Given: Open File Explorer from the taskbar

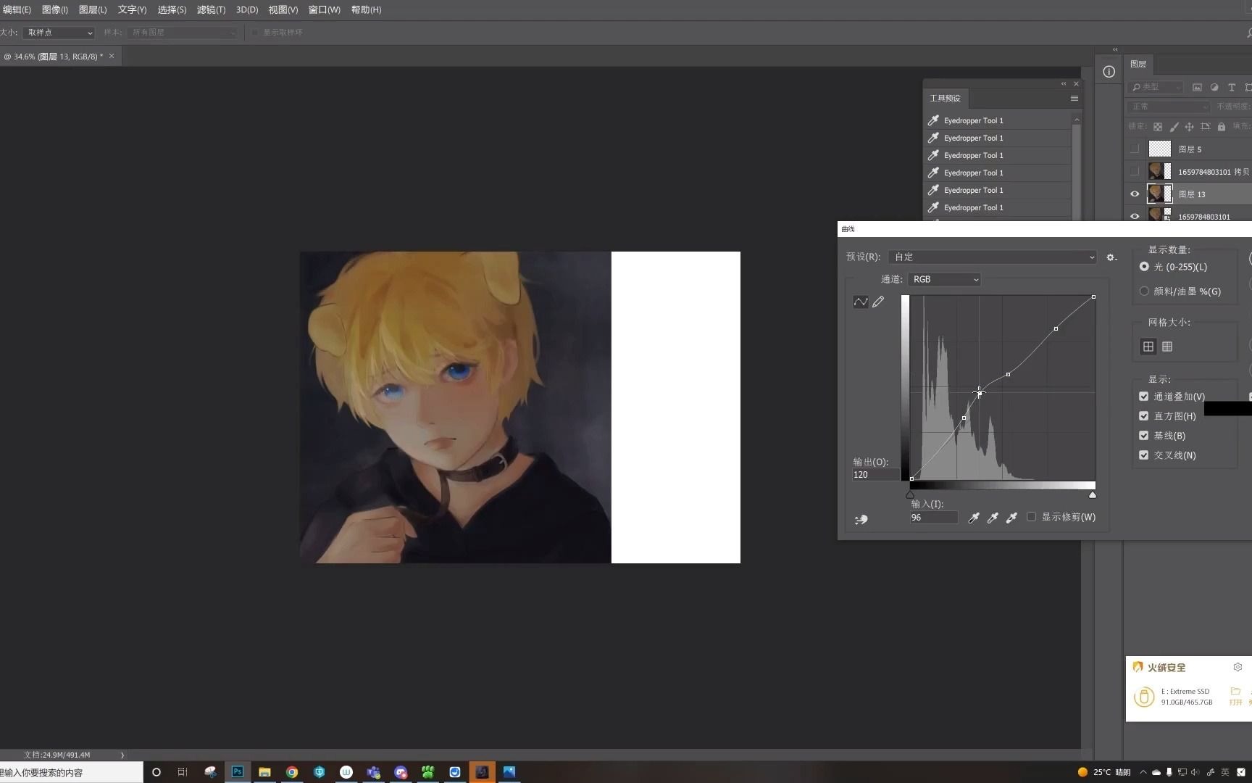Looking at the screenshot, I should pos(264,772).
